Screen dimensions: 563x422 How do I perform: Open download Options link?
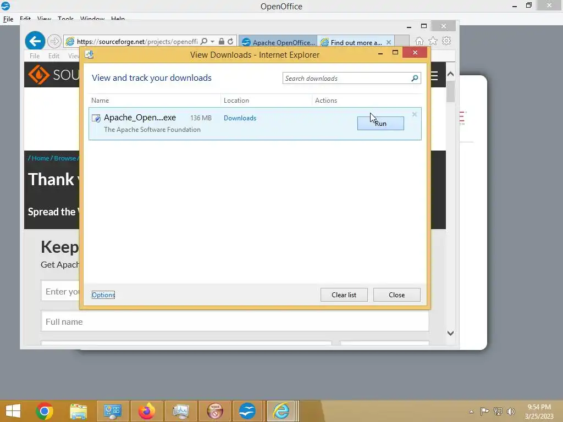pyautogui.click(x=103, y=295)
